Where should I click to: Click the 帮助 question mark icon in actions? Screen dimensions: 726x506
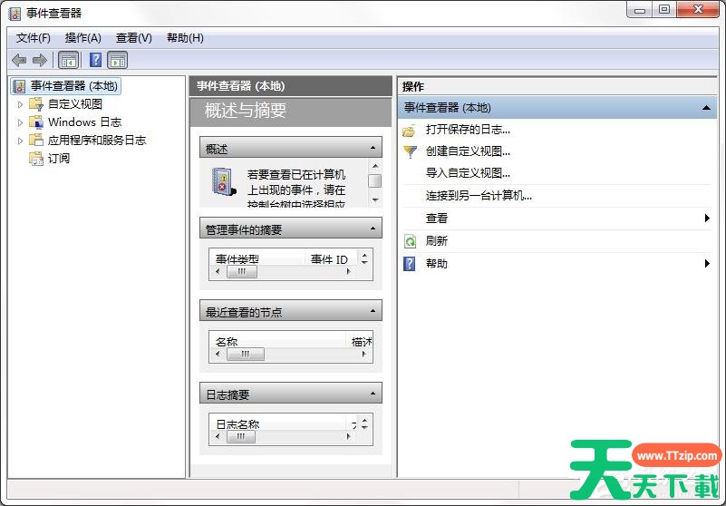tap(410, 264)
